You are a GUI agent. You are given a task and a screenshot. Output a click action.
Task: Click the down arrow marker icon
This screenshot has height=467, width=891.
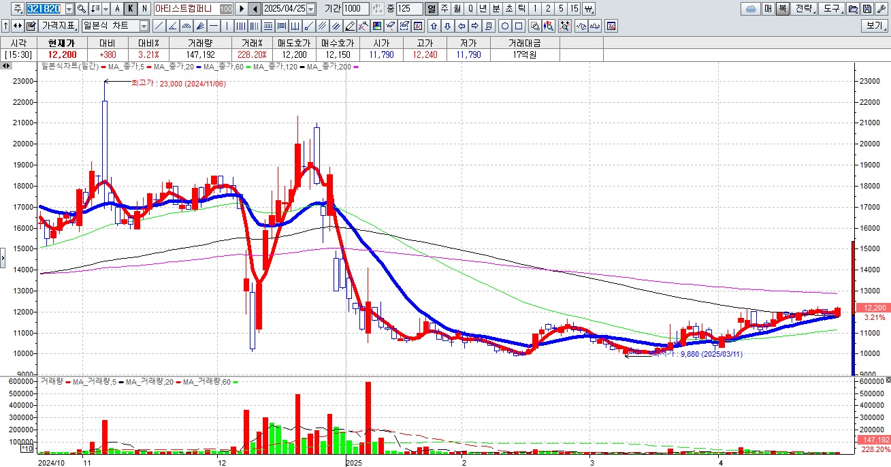[x=447, y=26]
